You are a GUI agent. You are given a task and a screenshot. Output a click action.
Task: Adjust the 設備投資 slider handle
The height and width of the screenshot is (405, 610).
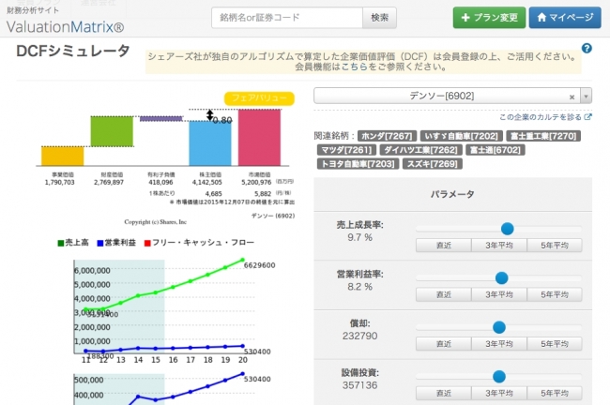click(x=499, y=377)
